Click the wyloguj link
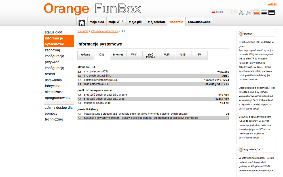283x177 pixels. (x=272, y=4)
